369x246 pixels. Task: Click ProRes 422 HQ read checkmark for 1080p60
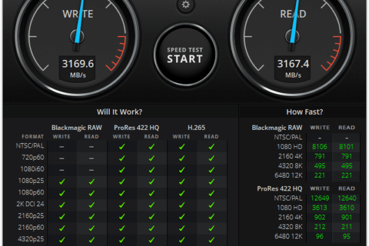click(x=151, y=193)
